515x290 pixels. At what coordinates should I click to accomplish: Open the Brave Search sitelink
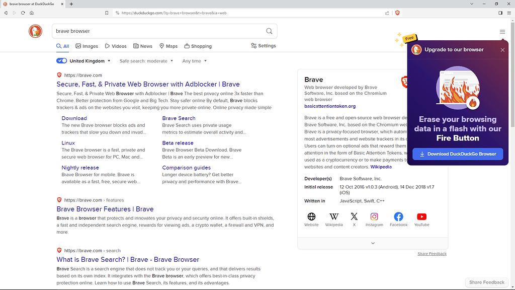179,118
